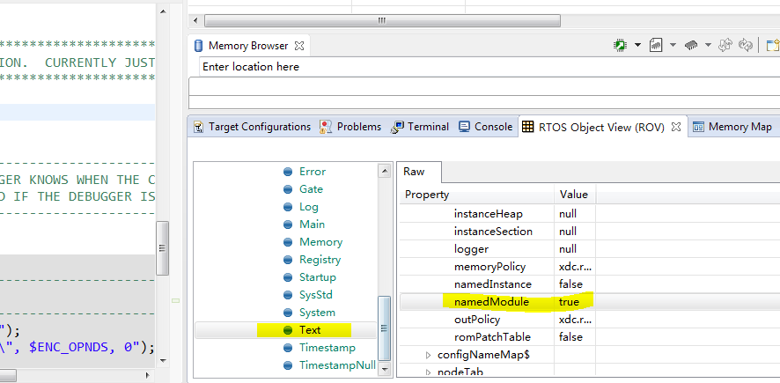Open dropdown beside the chip document icon
Viewport: 780px width, 383px height.
(673, 45)
